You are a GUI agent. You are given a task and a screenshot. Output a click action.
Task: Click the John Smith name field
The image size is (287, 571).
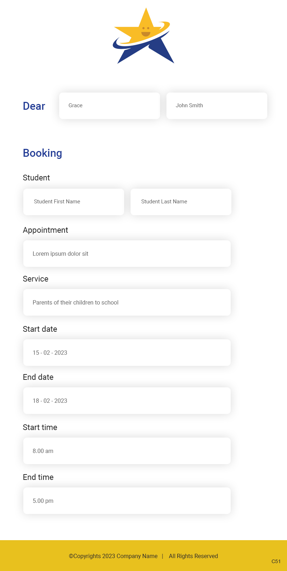pyautogui.click(x=217, y=105)
